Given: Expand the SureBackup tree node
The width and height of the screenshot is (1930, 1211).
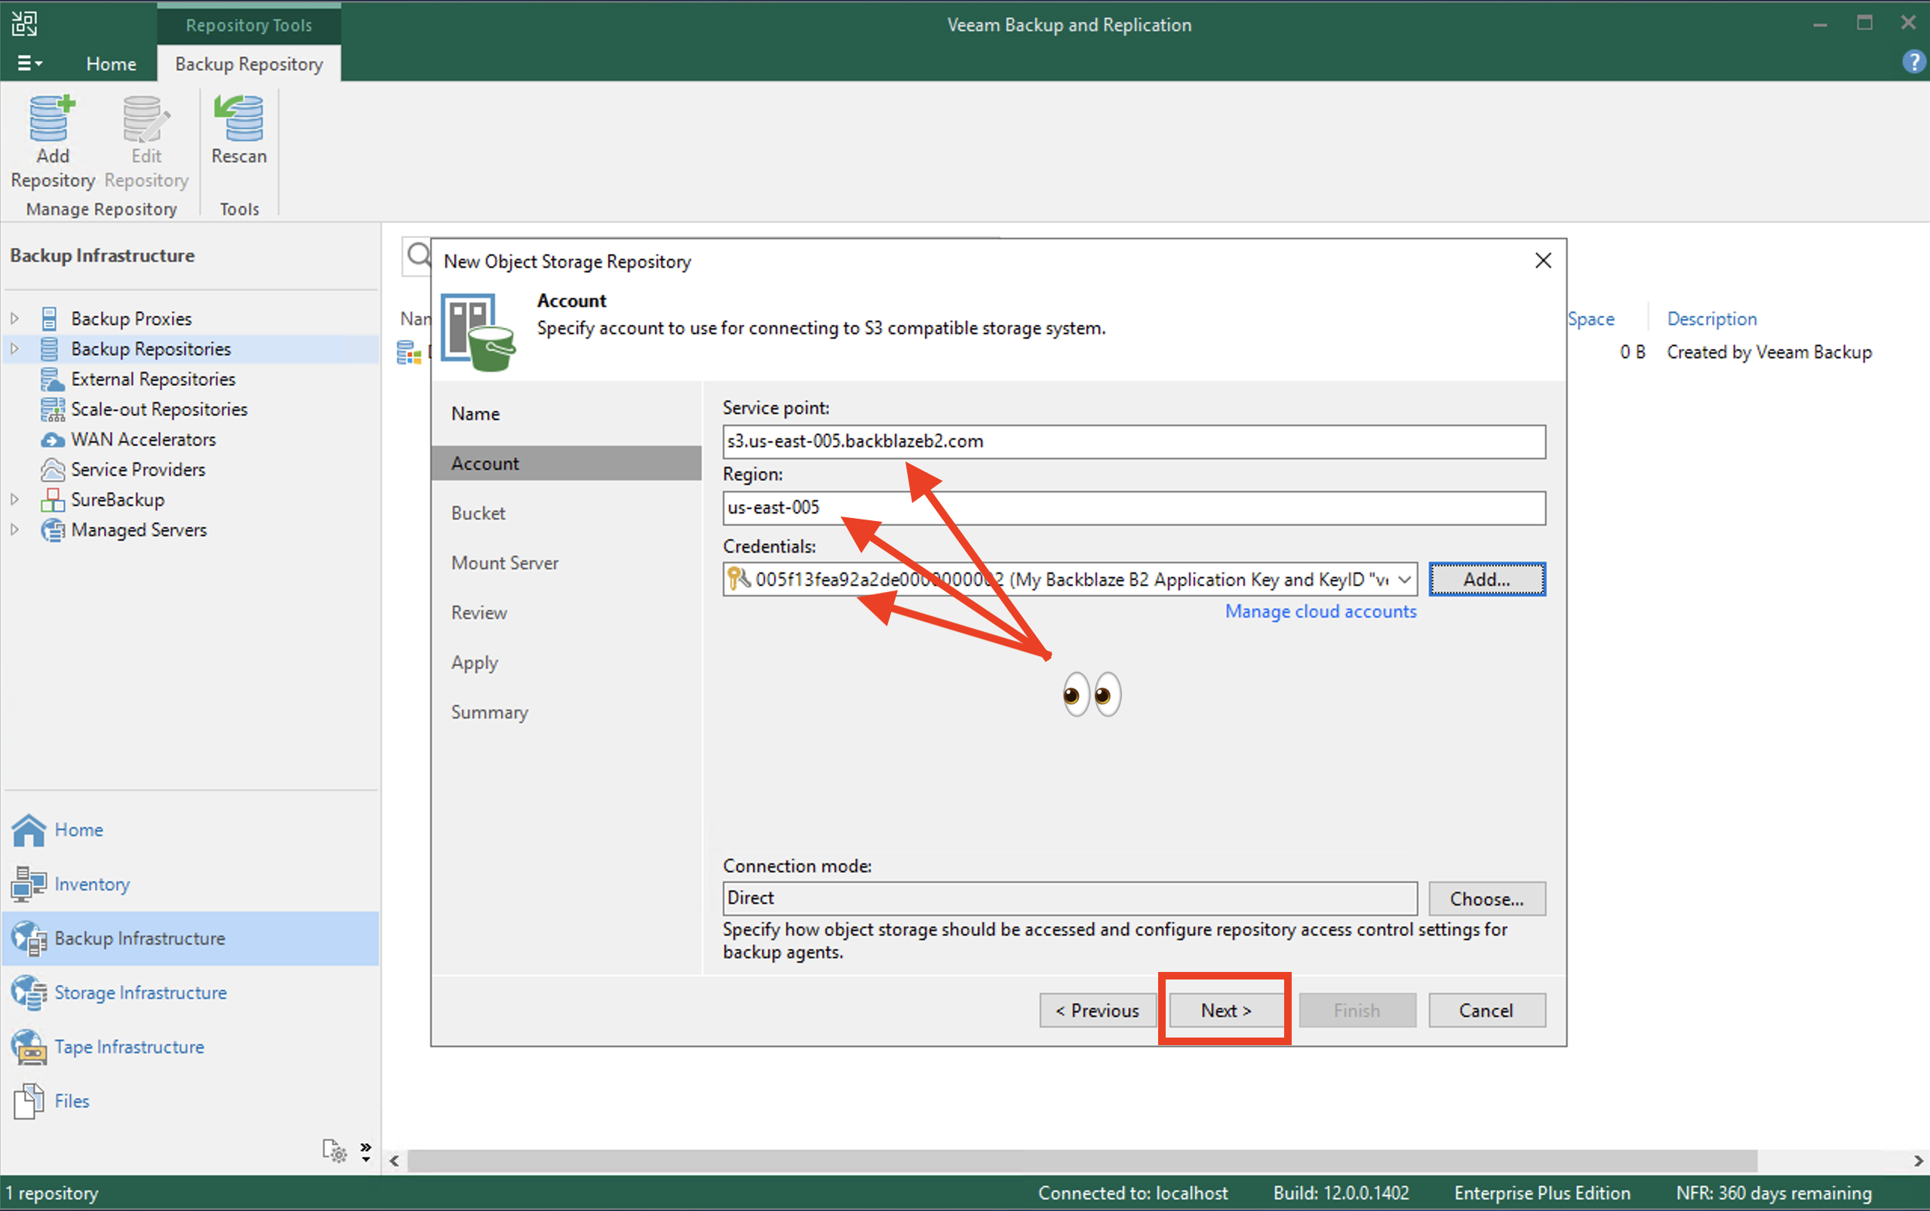Looking at the screenshot, I should click(x=14, y=499).
